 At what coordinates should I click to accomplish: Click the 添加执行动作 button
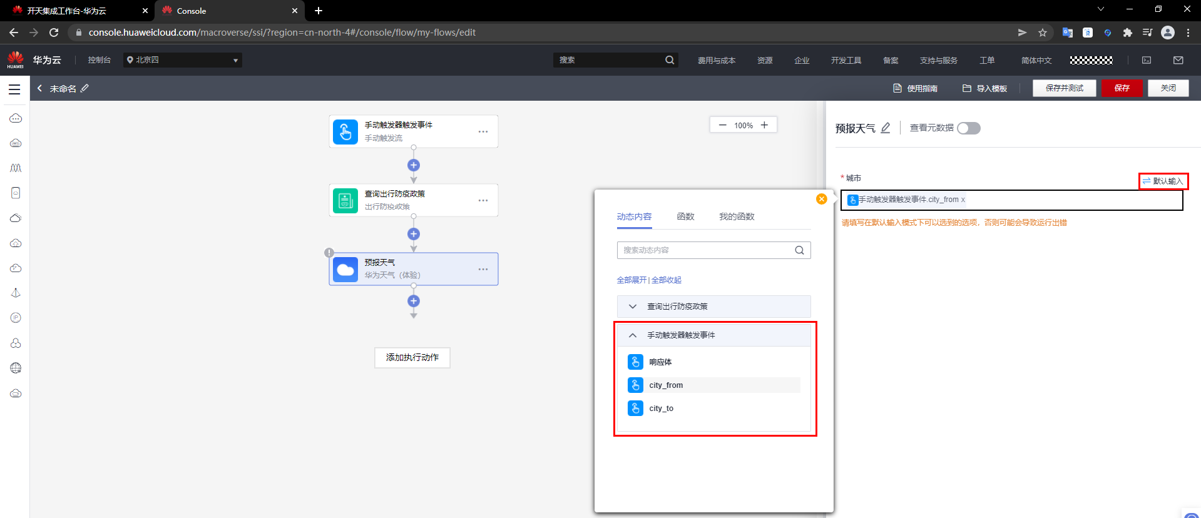point(412,357)
